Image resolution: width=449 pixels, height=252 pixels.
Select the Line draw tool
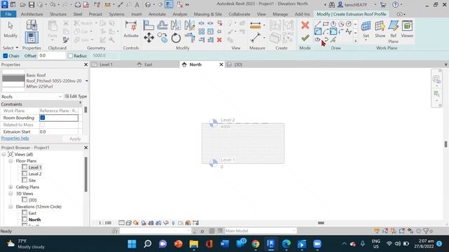click(318, 24)
